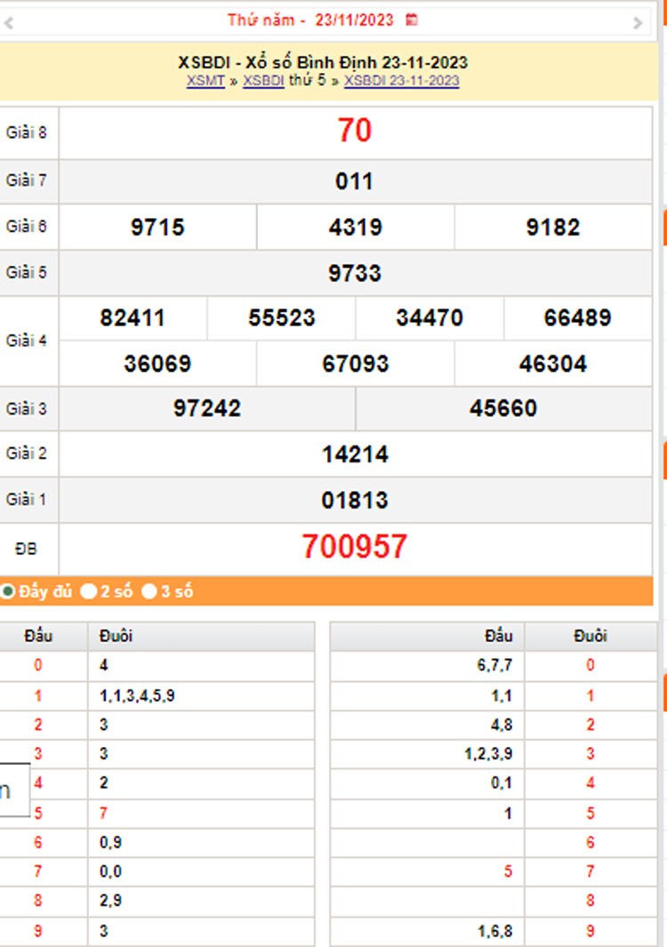Screen dimensions: 667x947
Task: Click the Giải 7 number 011
Action: 354,181
